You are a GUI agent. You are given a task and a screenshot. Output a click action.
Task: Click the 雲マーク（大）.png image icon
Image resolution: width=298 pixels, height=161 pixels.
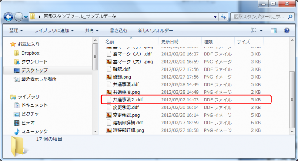(x=109, y=62)
